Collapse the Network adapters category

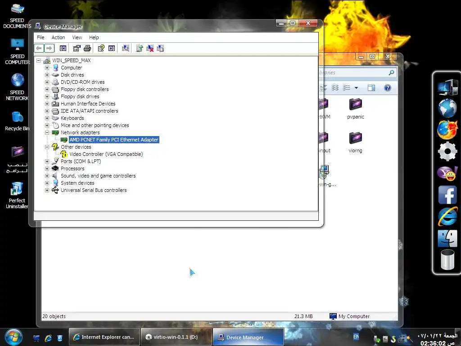47,132
